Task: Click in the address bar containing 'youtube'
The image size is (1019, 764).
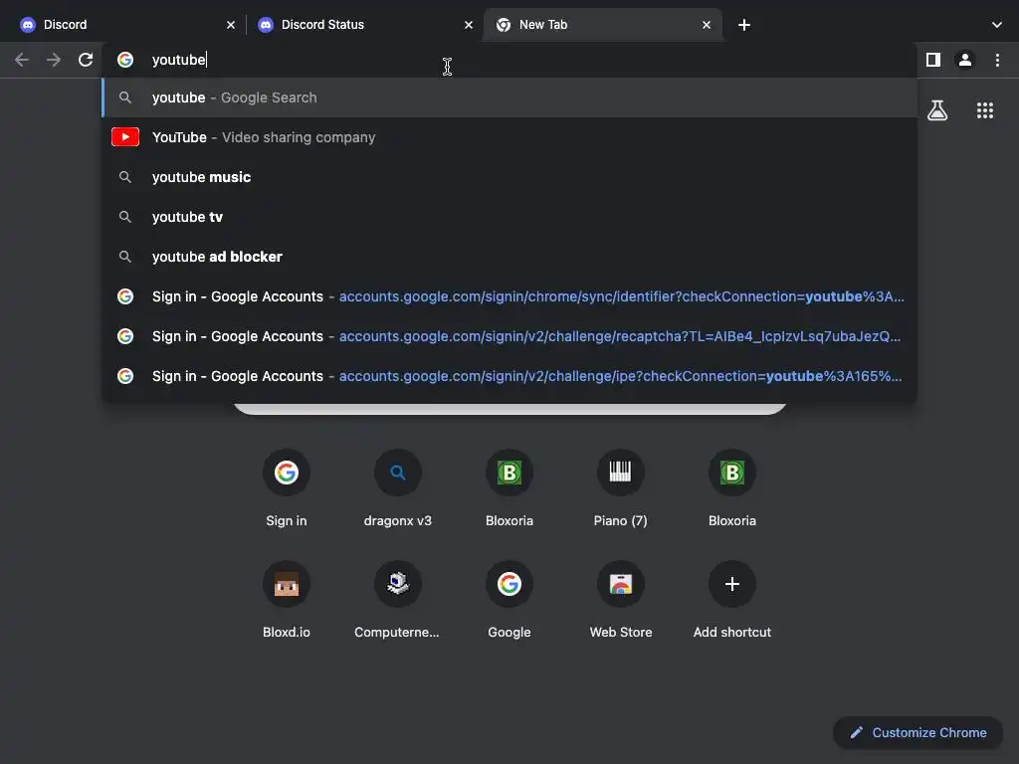Action: pyautogui.click(x=509, y=60)
